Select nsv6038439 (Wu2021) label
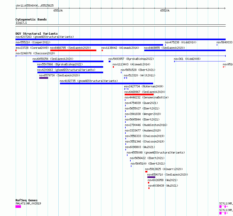 click(x=163, y=186)
